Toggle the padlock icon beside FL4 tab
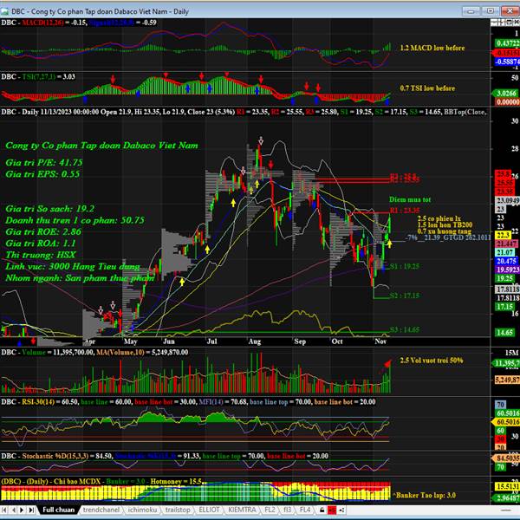This screenshot has height=520, width=520. pyautogui.click(x=322, y=510)
